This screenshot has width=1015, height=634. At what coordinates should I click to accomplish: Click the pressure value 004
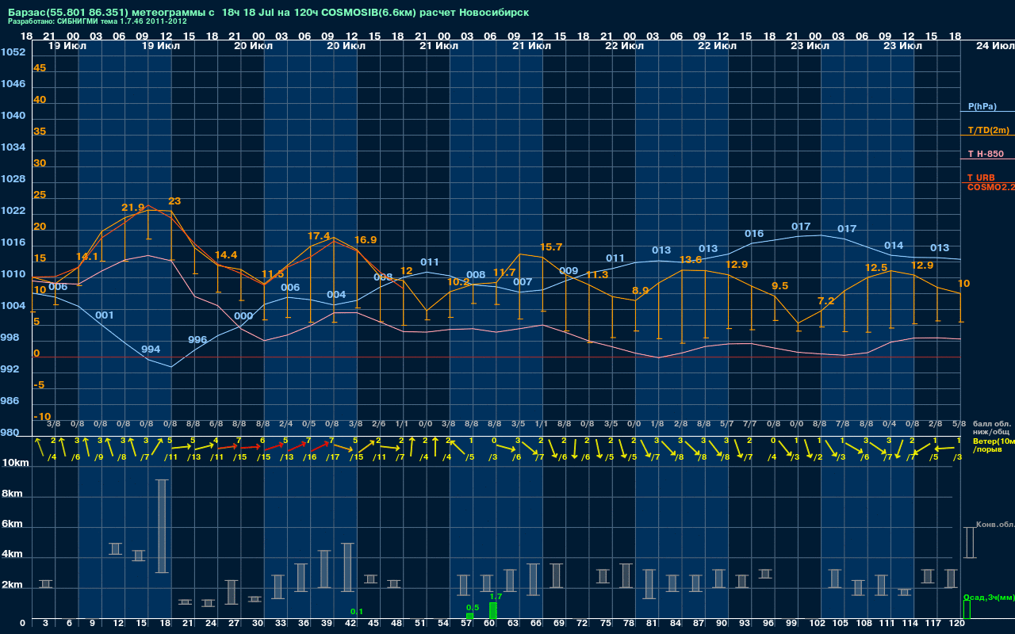pos(336,295)
